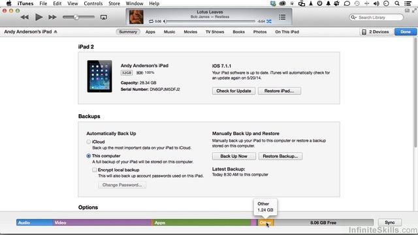This screenshot has height=235, width=418.
Task: Open the Apple menu
Action: pos(8,3)
